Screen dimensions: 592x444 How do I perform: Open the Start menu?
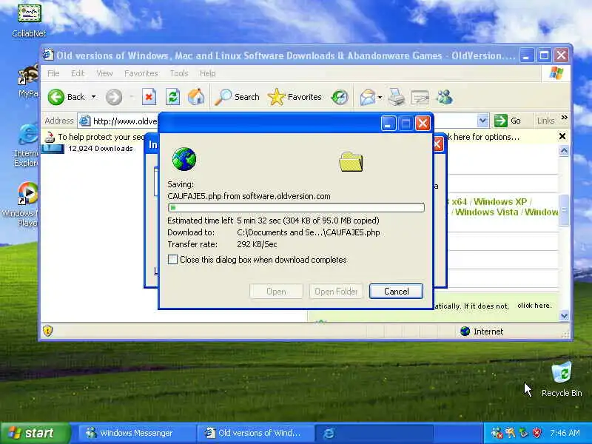click(x=35, y=433)
